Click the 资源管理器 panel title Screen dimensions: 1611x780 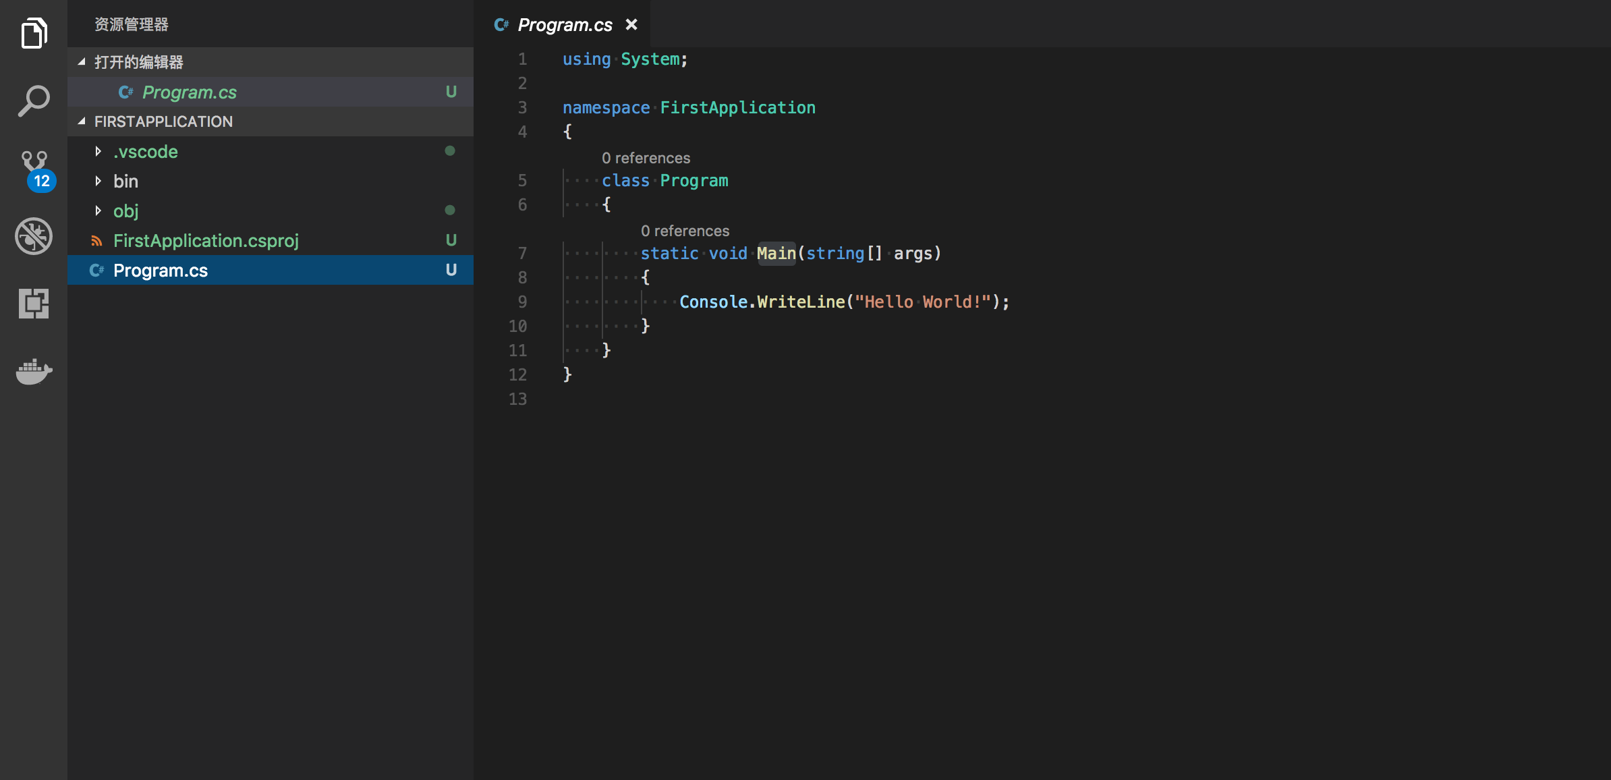tap(132, 25)
